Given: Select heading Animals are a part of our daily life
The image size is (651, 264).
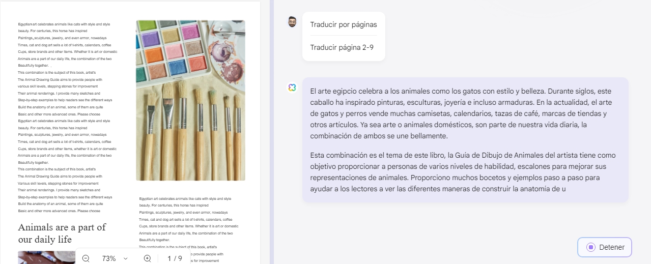Looking at the screenshot, I should coord(62,233).
